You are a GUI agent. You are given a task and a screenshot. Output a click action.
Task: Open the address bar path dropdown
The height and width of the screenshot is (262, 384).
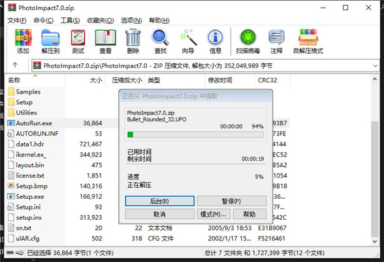pyautogui.click(x=375, y=66)
